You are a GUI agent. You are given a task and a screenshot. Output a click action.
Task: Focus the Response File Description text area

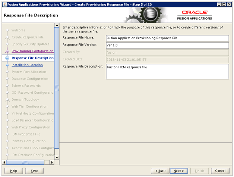pos(167,72)
